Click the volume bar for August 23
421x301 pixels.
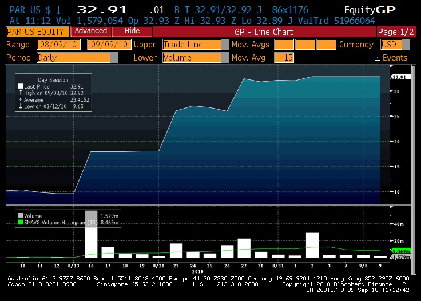coord(176,251)
